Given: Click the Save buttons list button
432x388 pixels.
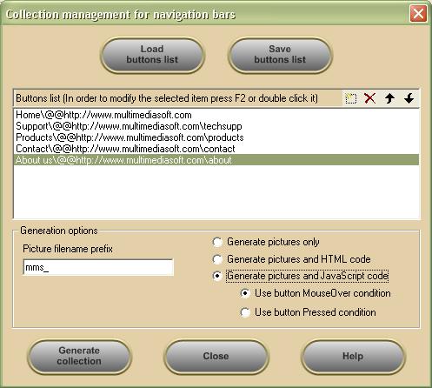Looking at the screenshot, I should (x=280, y=55).
